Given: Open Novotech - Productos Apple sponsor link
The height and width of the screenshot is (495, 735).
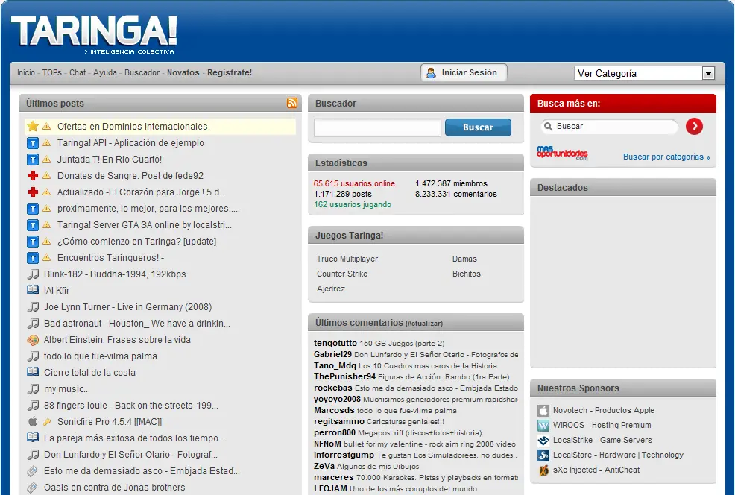Looking at the screenshot, I should click(604, 410).
